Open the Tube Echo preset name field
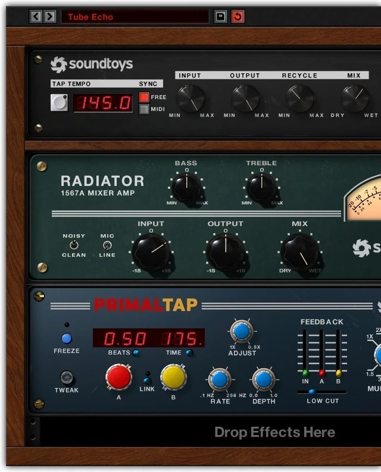This screenshot has height=472, width=381. (135, 17)
